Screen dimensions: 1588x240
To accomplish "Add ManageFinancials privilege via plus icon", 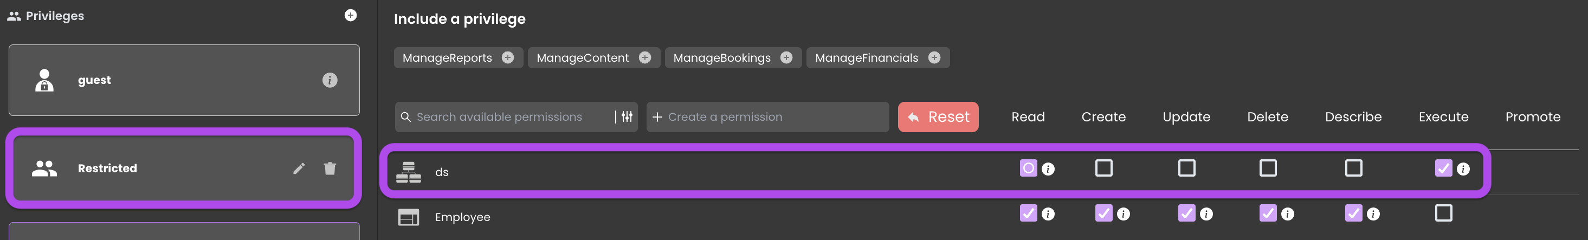I will pos(934,57).
